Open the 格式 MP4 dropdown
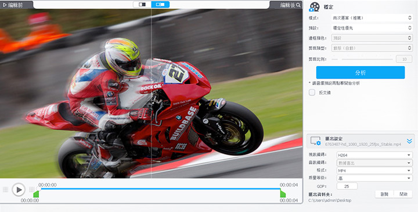 [x=374, y=170]
